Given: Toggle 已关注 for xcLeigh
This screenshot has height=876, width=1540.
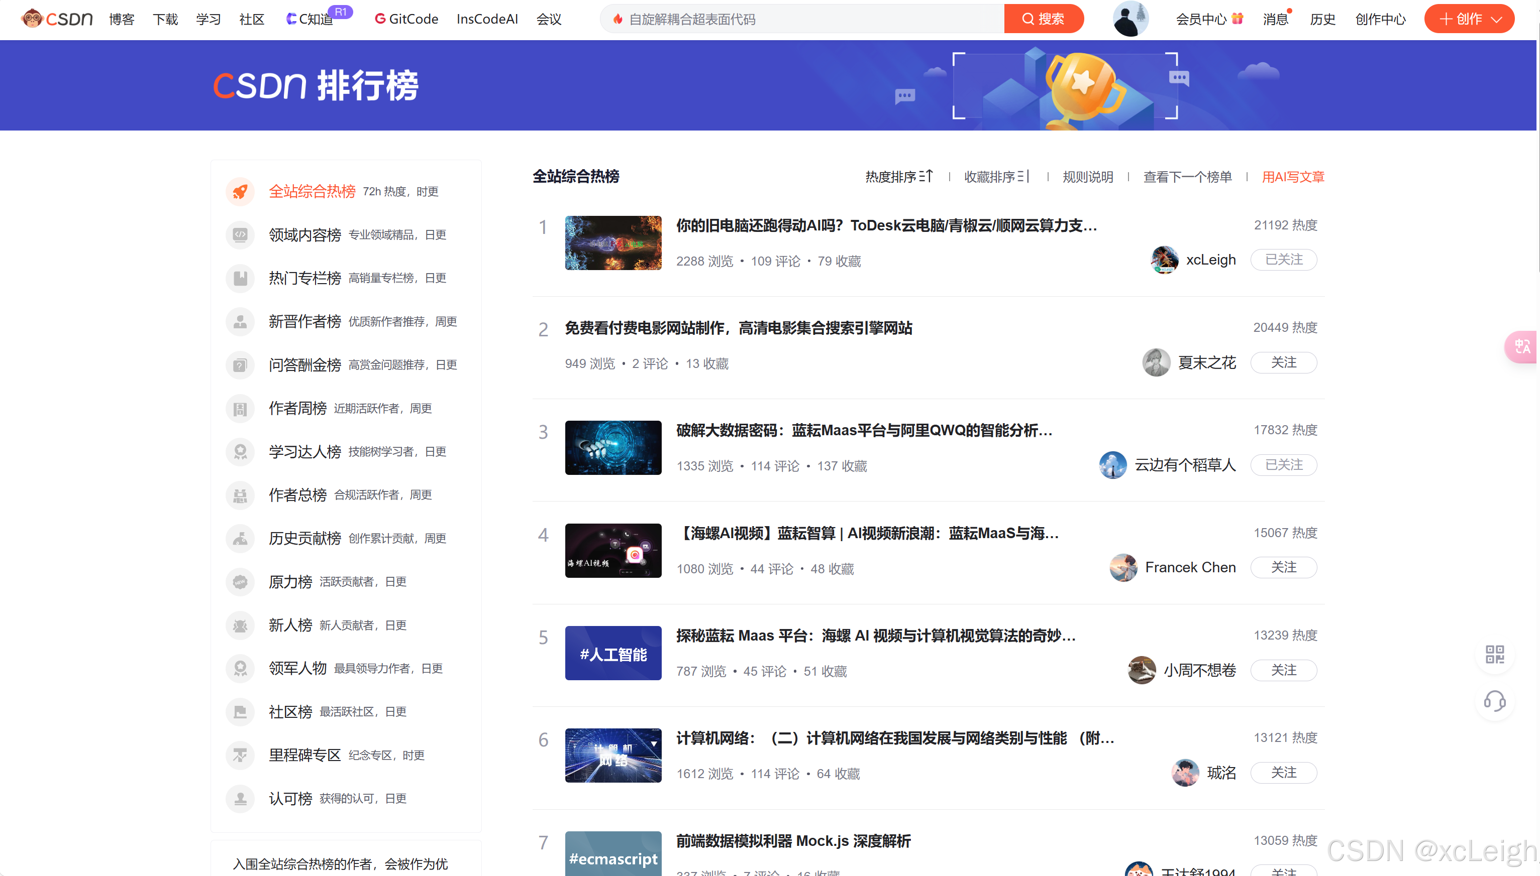Looking at the screenshot, I should (1284, 260).
